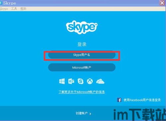Sign in via 使用Facebook用户信息登录
This screenshot has width=166, height=121.
142,100
